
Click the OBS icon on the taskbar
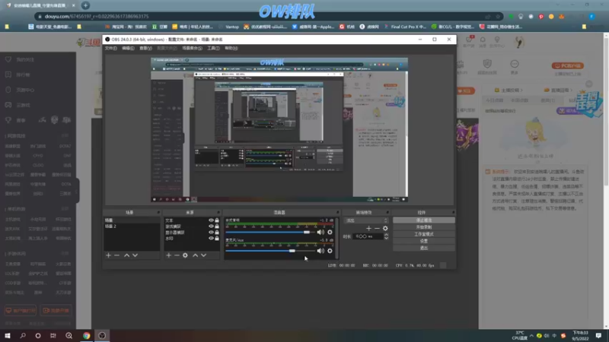pos(102,335)
